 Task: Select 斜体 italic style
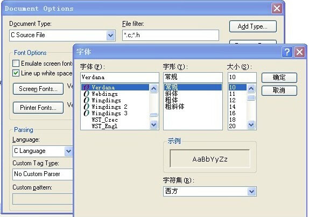tap(193, 94)
